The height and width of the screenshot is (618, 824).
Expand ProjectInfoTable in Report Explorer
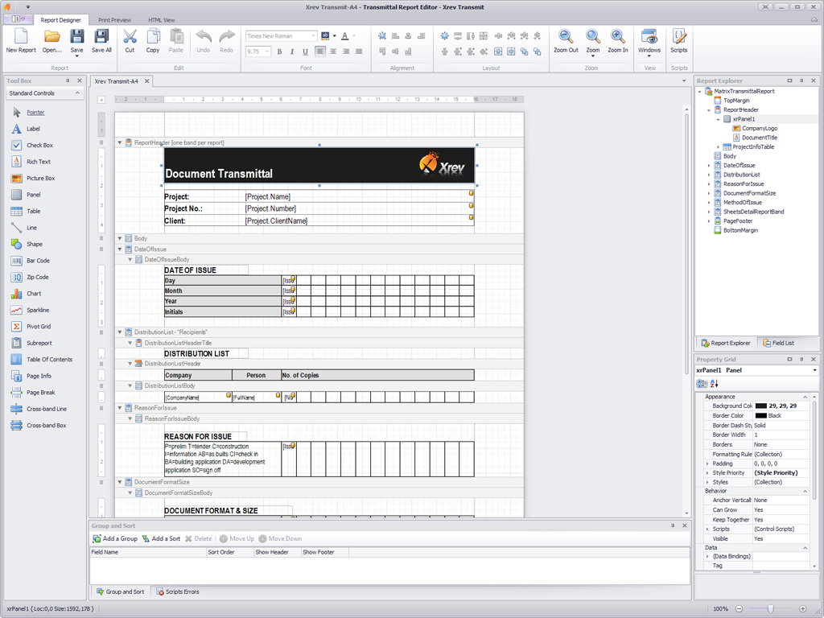pyautogui.click(x=718, y=147)
